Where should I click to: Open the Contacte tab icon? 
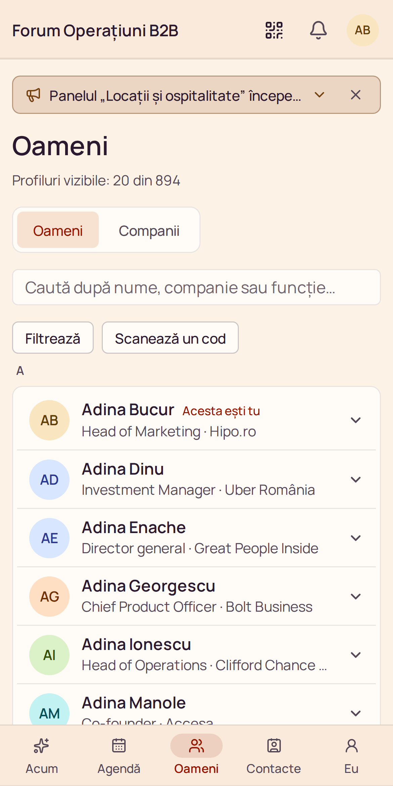click(x=274, y=746)
